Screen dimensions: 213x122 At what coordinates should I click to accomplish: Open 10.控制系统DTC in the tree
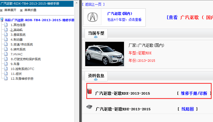point(23,69)
